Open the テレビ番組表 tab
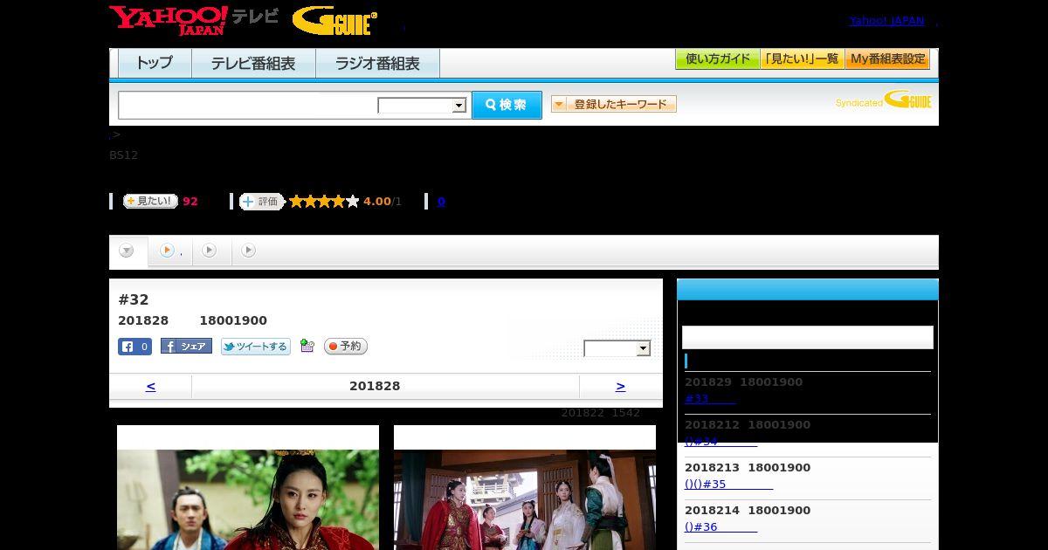Viewport: 1048px width, 550px height. 253,63
